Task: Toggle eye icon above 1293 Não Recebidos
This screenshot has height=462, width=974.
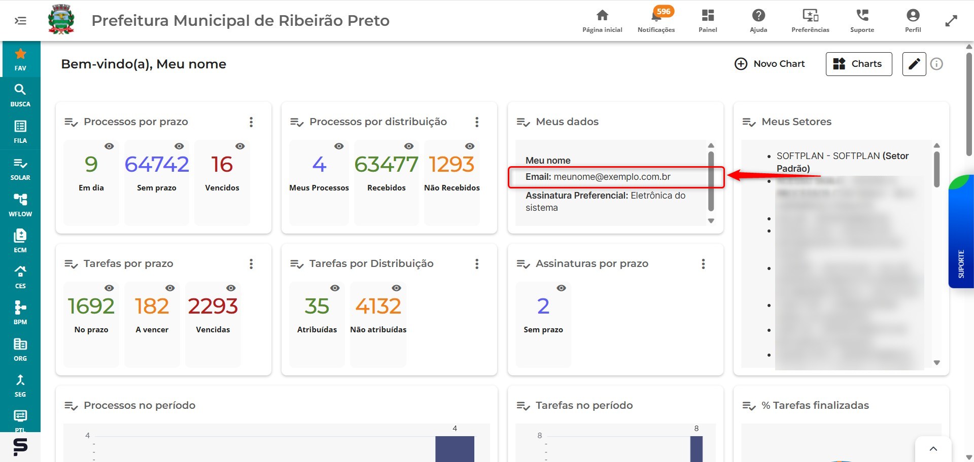Action: click(x=470, y=146)
